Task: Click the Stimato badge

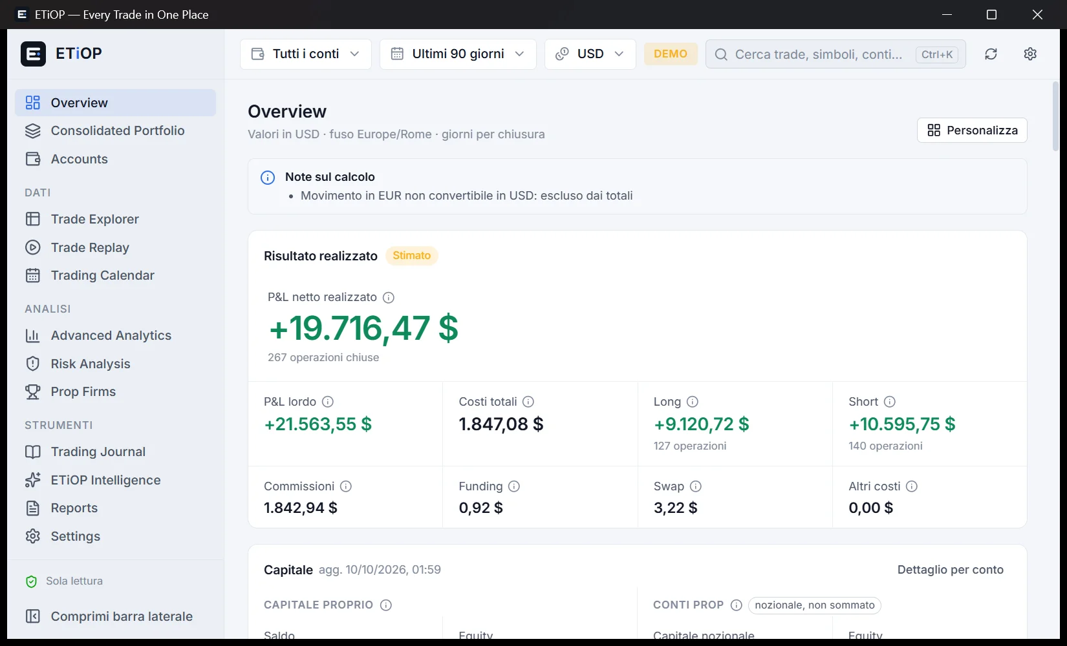Action: tap(412, 256)
